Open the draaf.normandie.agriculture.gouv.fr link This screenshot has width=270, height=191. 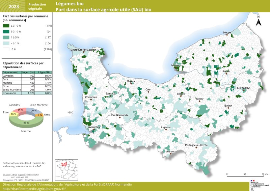(x=34, y=189)
